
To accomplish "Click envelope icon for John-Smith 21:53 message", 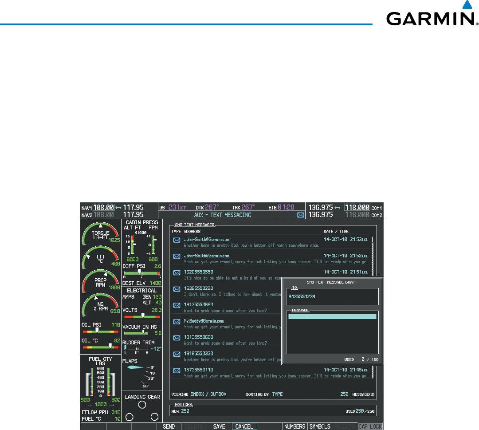I will 177,240.
